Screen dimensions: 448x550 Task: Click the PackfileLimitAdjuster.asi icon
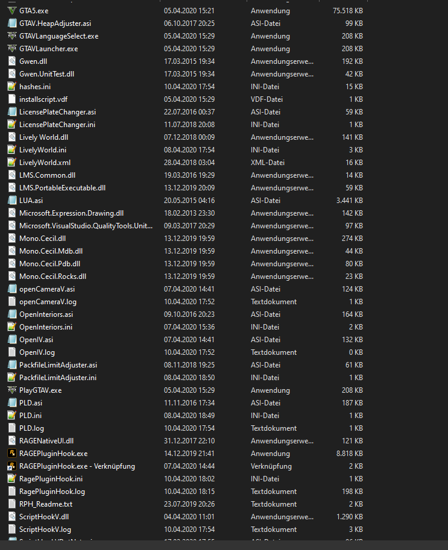tap(12, 365)
